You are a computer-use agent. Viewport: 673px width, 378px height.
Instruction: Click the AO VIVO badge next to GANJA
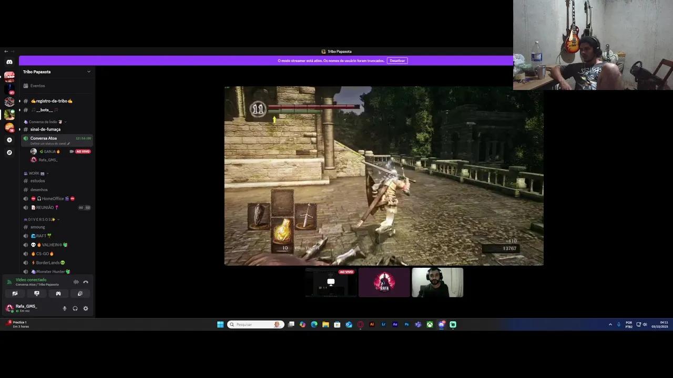click(83, 152)
